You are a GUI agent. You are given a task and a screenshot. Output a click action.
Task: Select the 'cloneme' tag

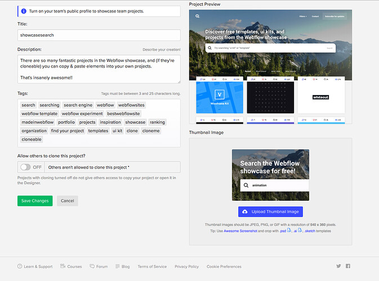[151, 131]
